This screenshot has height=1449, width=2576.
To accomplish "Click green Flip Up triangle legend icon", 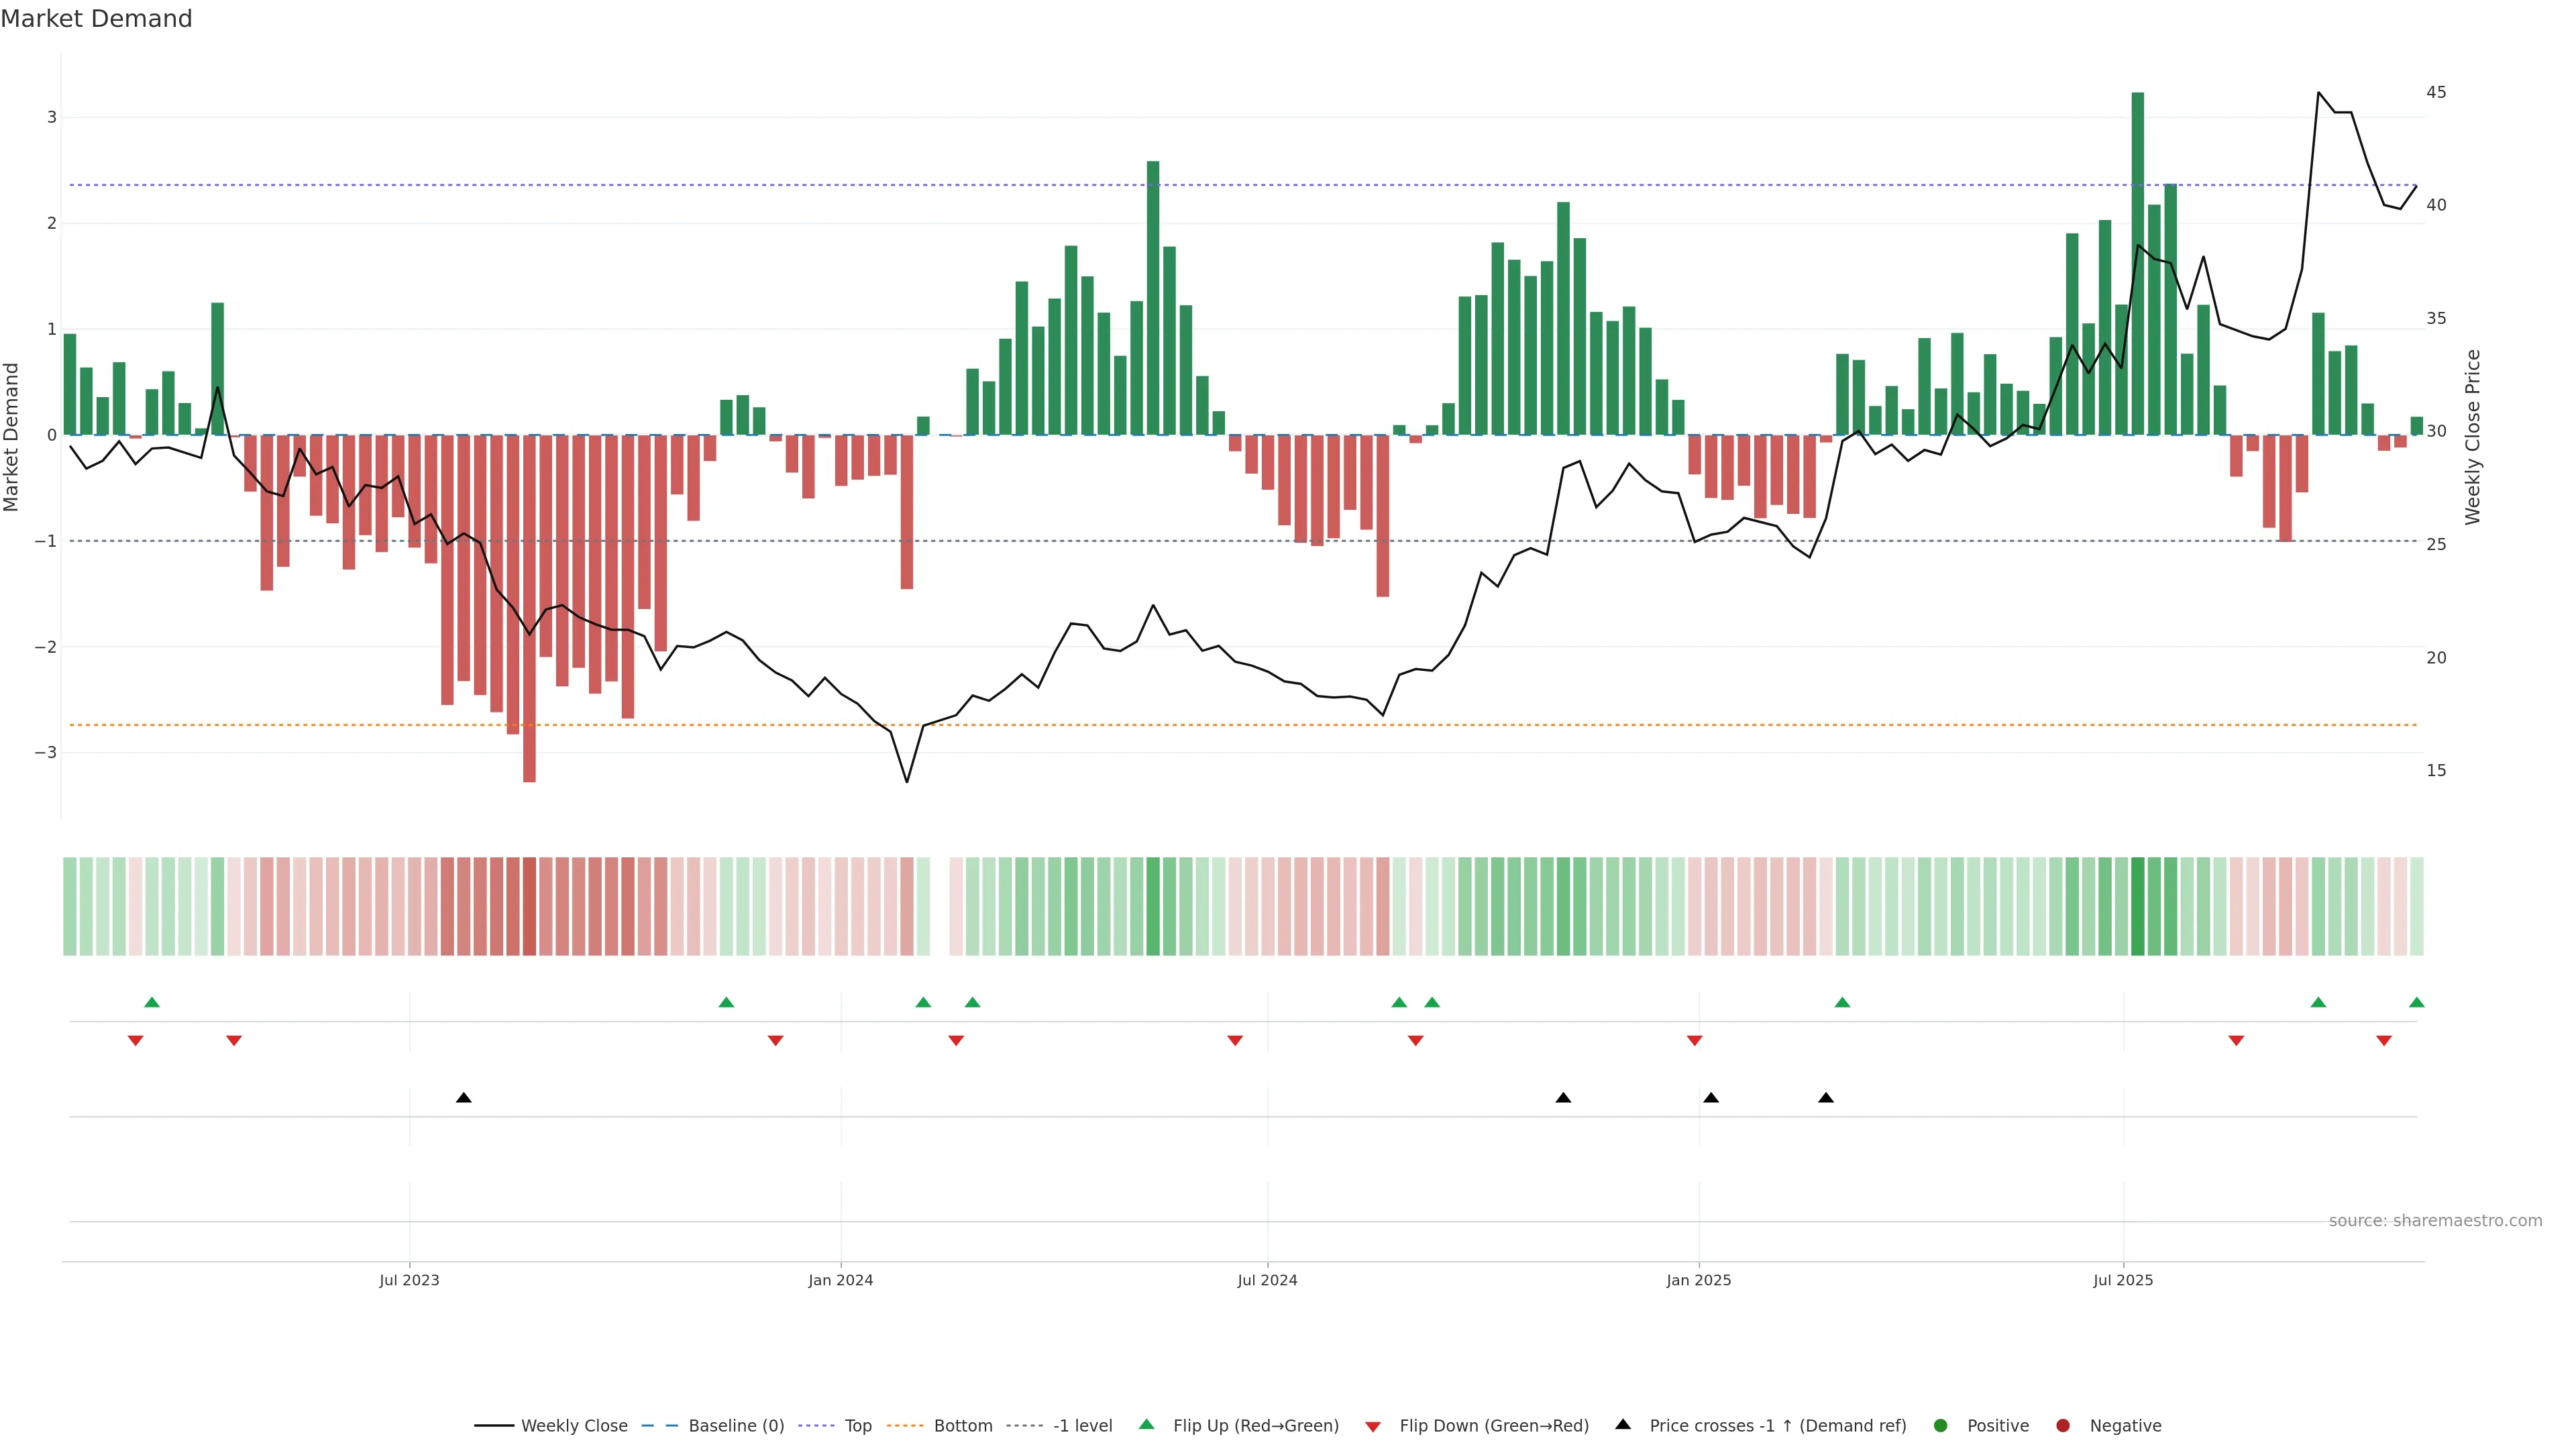I will (x=1147, y=1425).
